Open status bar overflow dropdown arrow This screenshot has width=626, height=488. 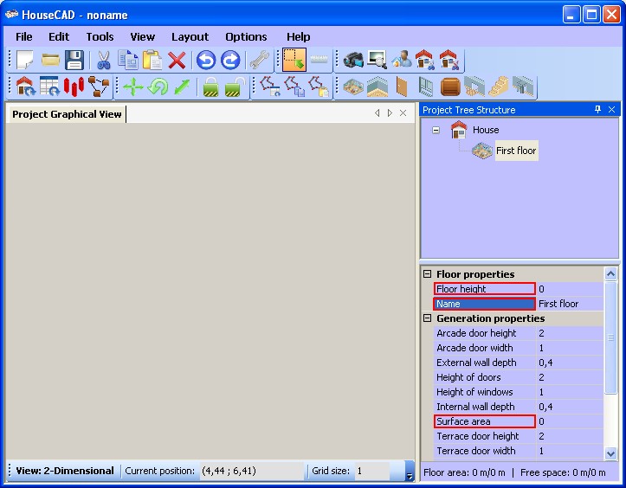point(410,472)
